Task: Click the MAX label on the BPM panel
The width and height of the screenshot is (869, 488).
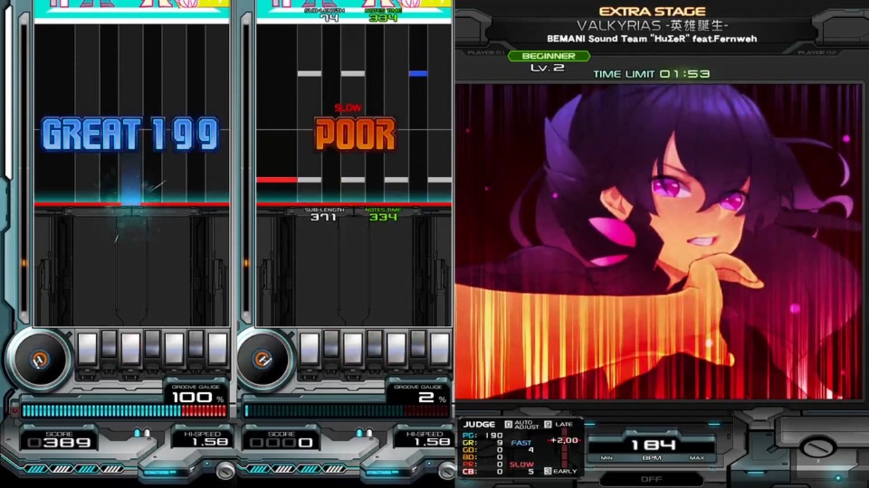Action: (x=697, y=458)
